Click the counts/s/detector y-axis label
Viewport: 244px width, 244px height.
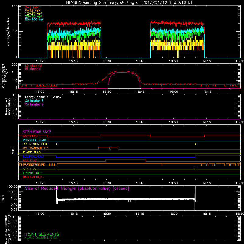pos(8,32)
